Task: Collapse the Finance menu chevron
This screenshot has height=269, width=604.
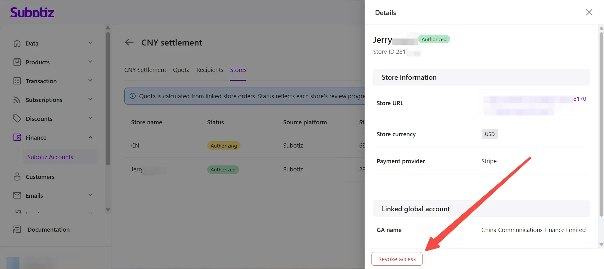Action: pyautogui.click(x=90, y=137)
